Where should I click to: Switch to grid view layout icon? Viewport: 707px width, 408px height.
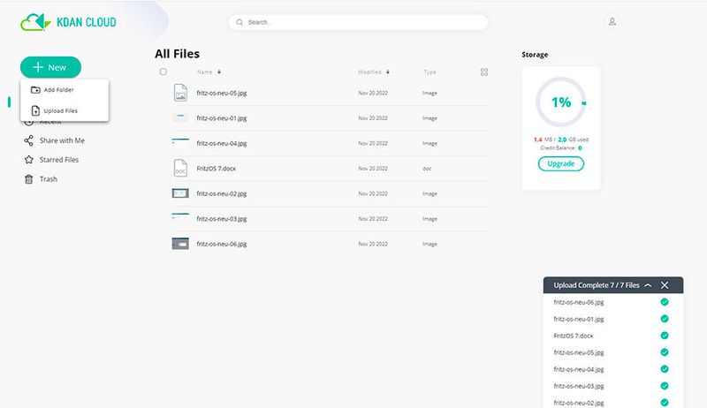(483, 72)
